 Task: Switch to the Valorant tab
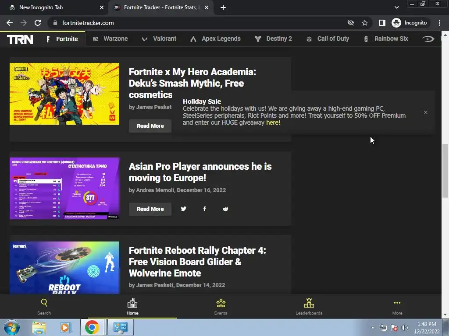pyautogui.click(x=159, y=39)
